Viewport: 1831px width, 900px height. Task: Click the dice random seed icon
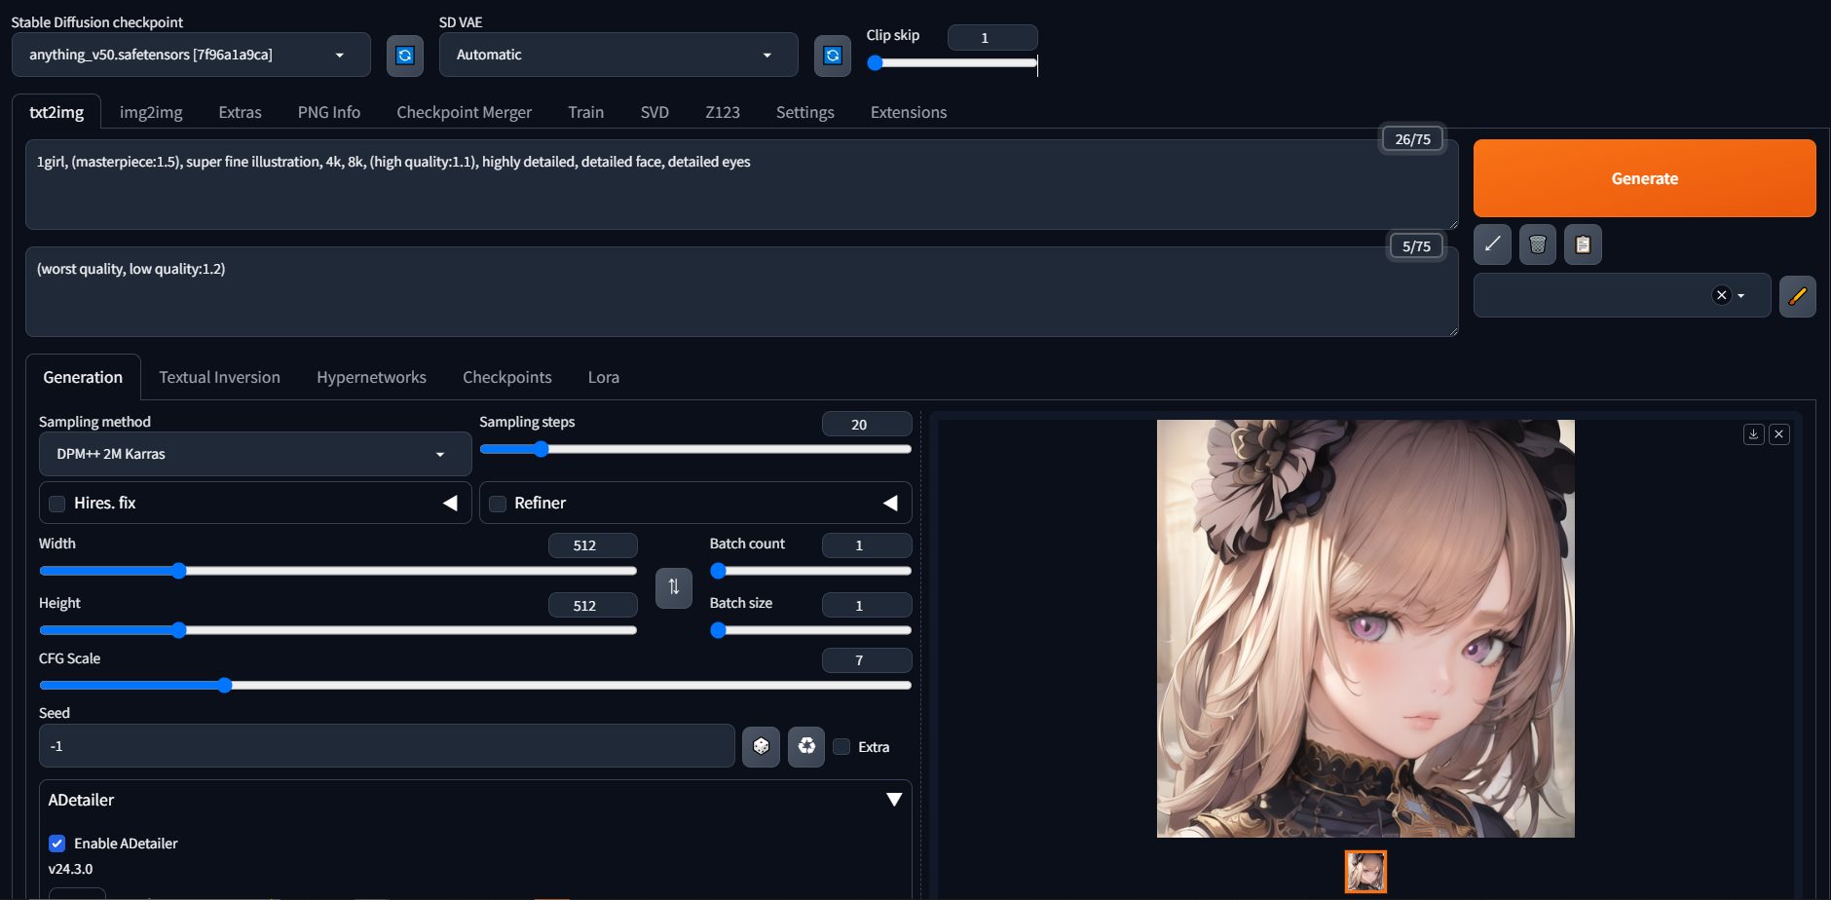[x=761, y=747]
